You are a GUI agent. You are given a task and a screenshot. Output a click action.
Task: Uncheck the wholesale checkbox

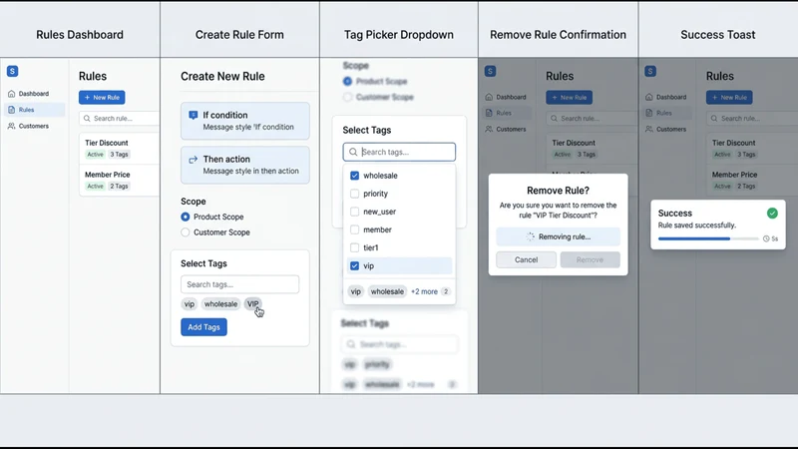click(x=355, y=176)
